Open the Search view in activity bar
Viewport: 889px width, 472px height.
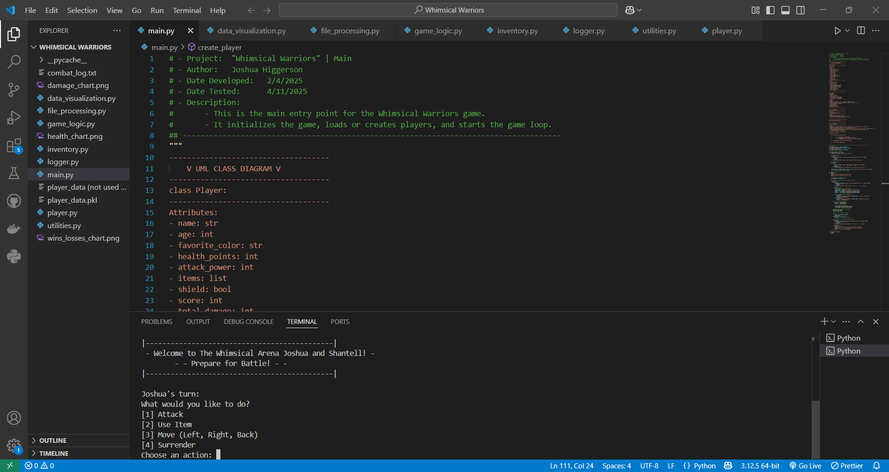tap(14, 62)
